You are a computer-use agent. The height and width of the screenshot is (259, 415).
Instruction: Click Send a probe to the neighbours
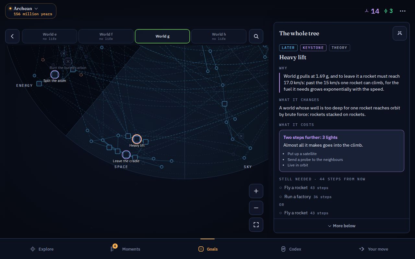[x=315, y=159]
